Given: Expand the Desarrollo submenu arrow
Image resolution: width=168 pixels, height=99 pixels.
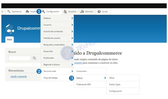Looking at the screenshot, I should pyautogui.click(x=72, y=51).
